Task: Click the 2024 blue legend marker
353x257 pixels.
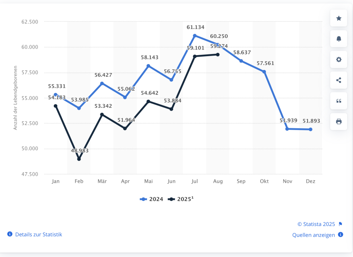Action: tap(143, 199)
